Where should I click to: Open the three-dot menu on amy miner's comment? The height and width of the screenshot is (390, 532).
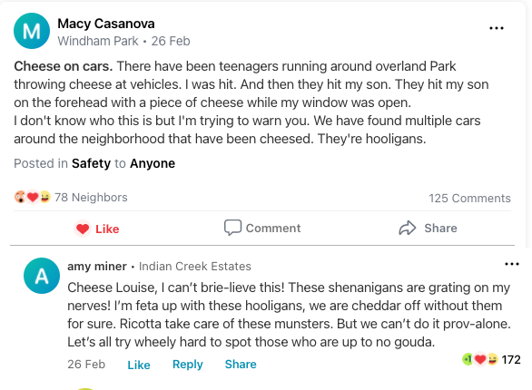coord(512,264)
